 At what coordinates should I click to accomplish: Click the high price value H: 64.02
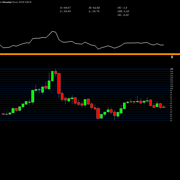tap(94, 8)
